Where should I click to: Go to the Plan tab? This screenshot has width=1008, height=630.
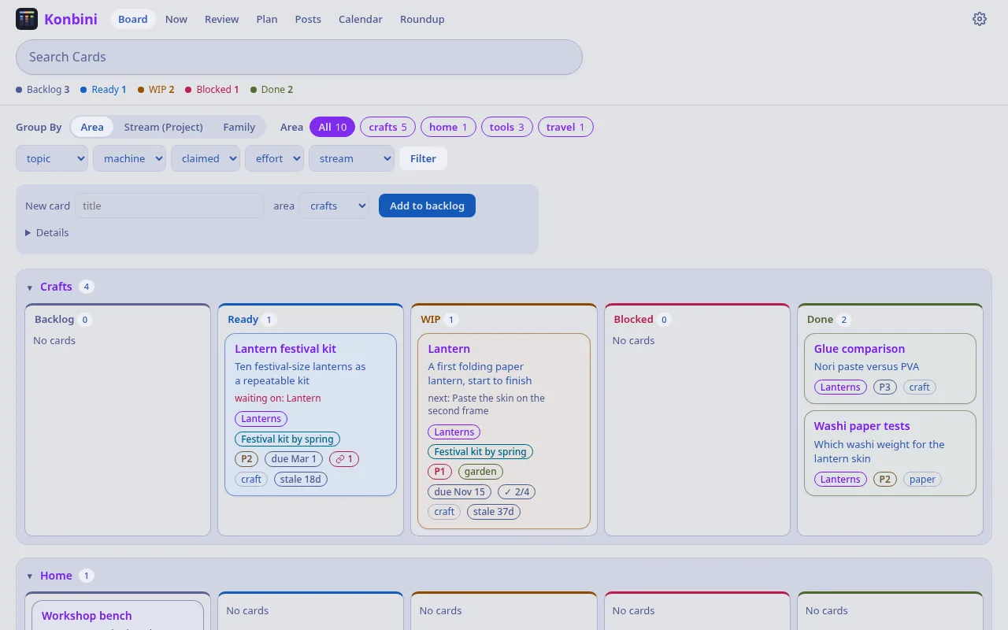pos(267,19)
